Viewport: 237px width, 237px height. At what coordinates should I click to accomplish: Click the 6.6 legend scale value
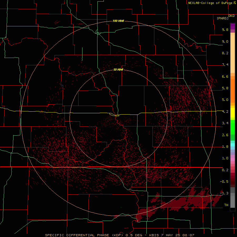[x=225, y=76]
